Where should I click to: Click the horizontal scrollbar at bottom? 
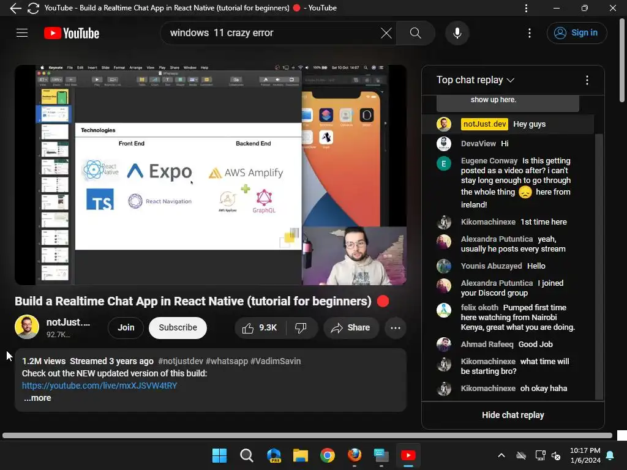pyautogui.click(x=307, y=435)
